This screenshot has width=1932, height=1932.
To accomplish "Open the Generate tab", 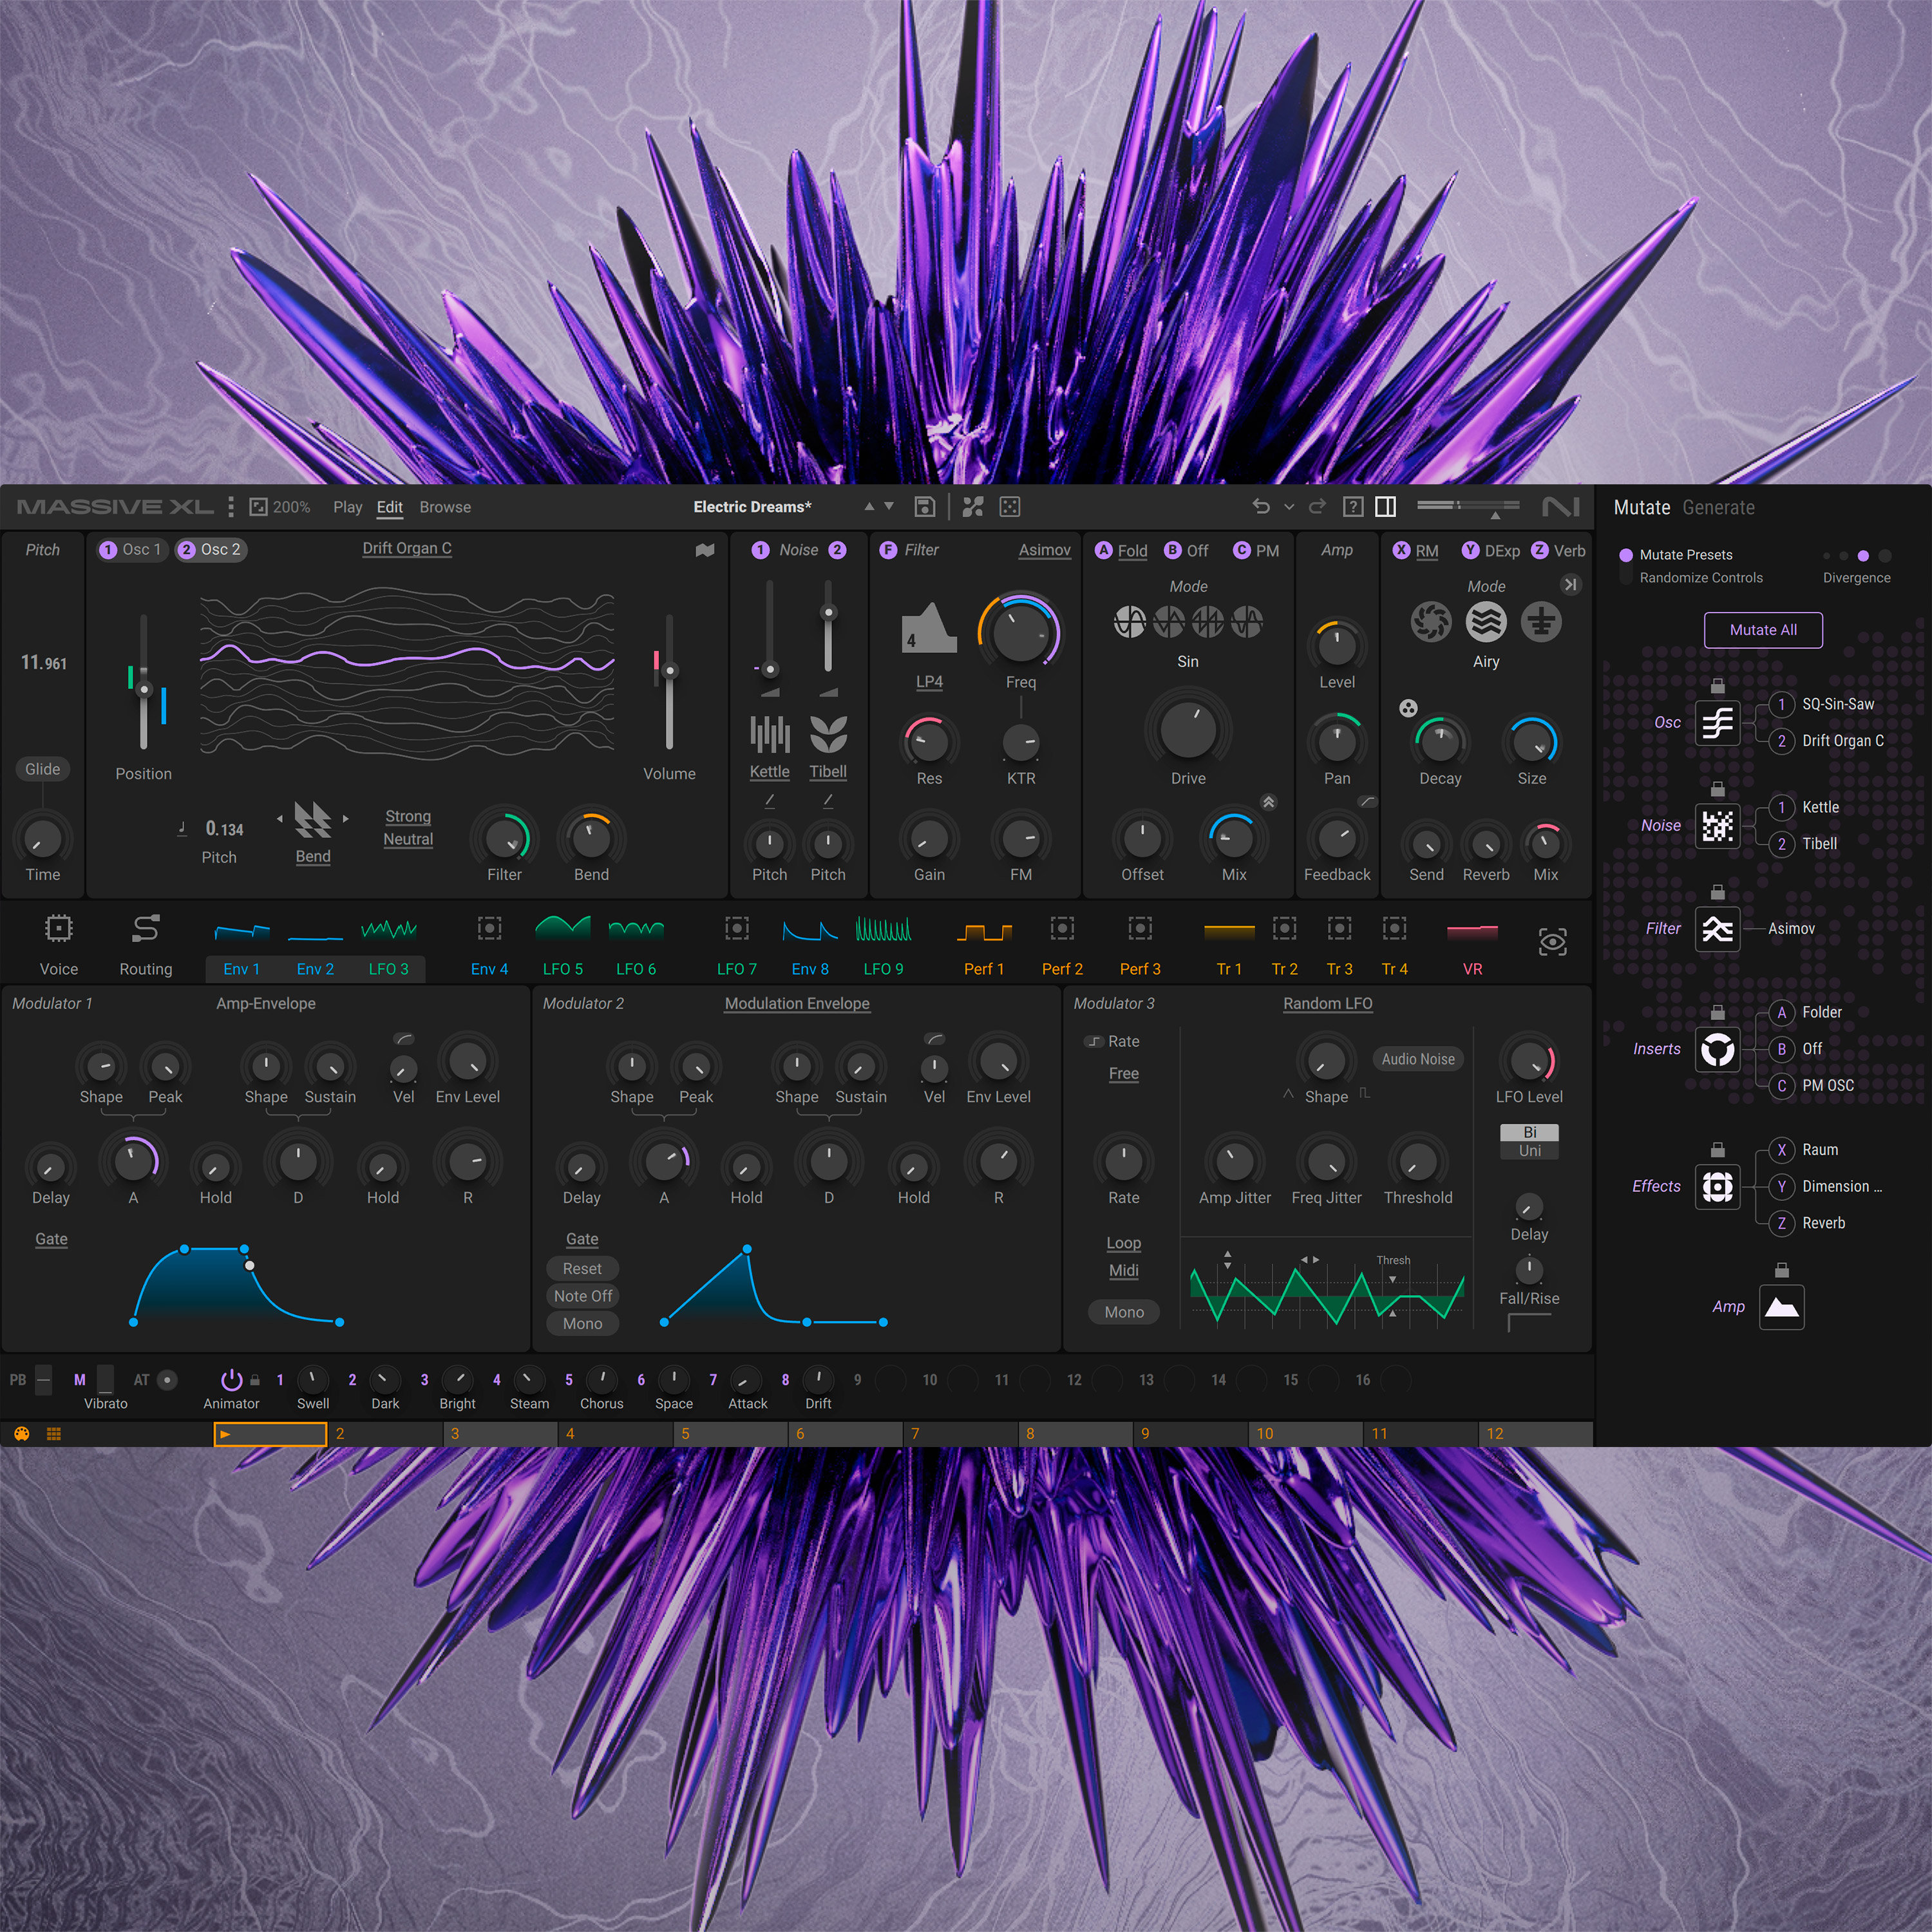I will click(x=1718, y=508).
